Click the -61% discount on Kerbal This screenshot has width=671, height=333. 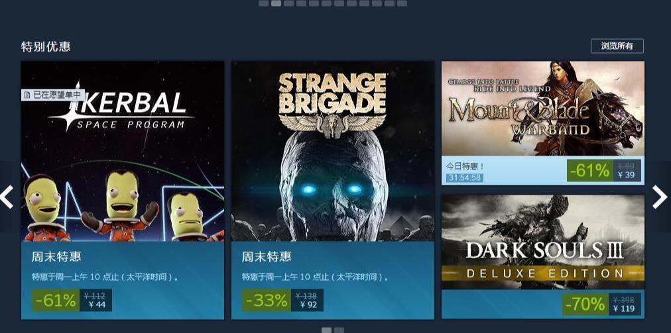coord(56,301)
